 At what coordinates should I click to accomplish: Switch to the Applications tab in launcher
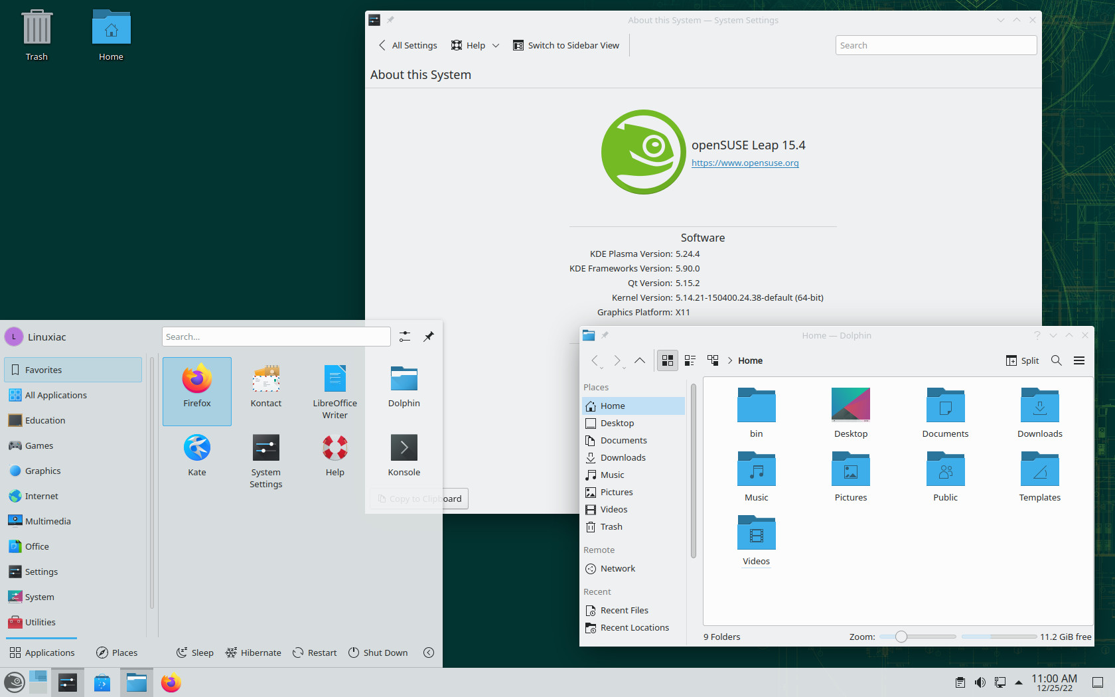click(x=42, y=653)
